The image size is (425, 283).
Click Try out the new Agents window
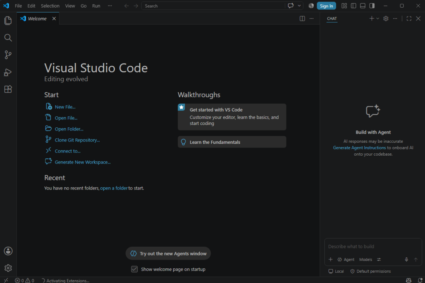click(168, 253)
